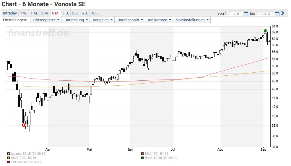Open the Indikatoren dropdown
Viewport: 291px width, 166px height.
tap(159, 20)
